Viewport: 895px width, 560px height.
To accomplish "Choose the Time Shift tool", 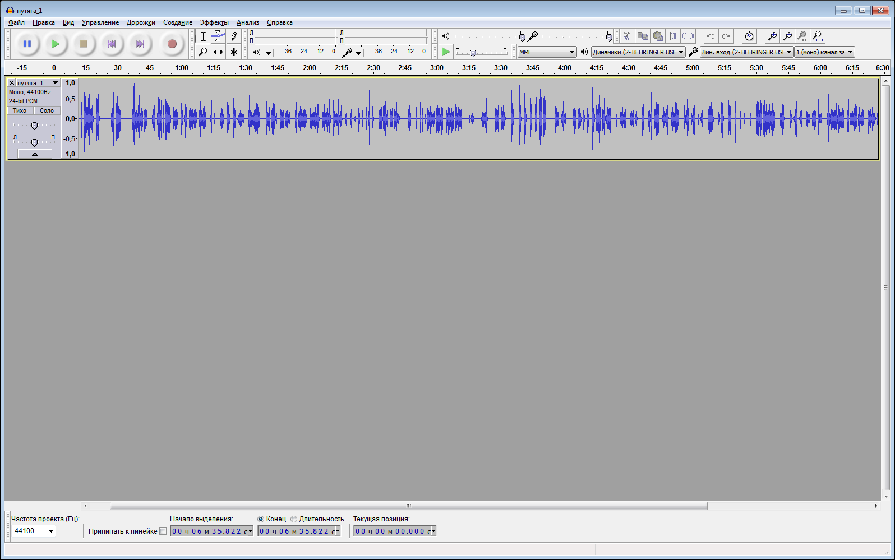I will pyautogui.click(x=218, y=52).
